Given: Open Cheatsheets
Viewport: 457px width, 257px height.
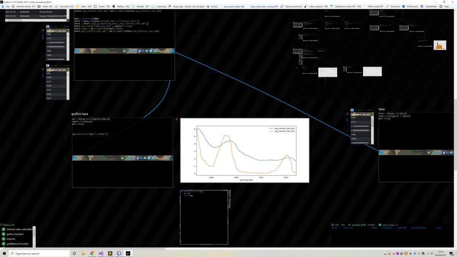Looking at the screenshot, I should [429, 6].
